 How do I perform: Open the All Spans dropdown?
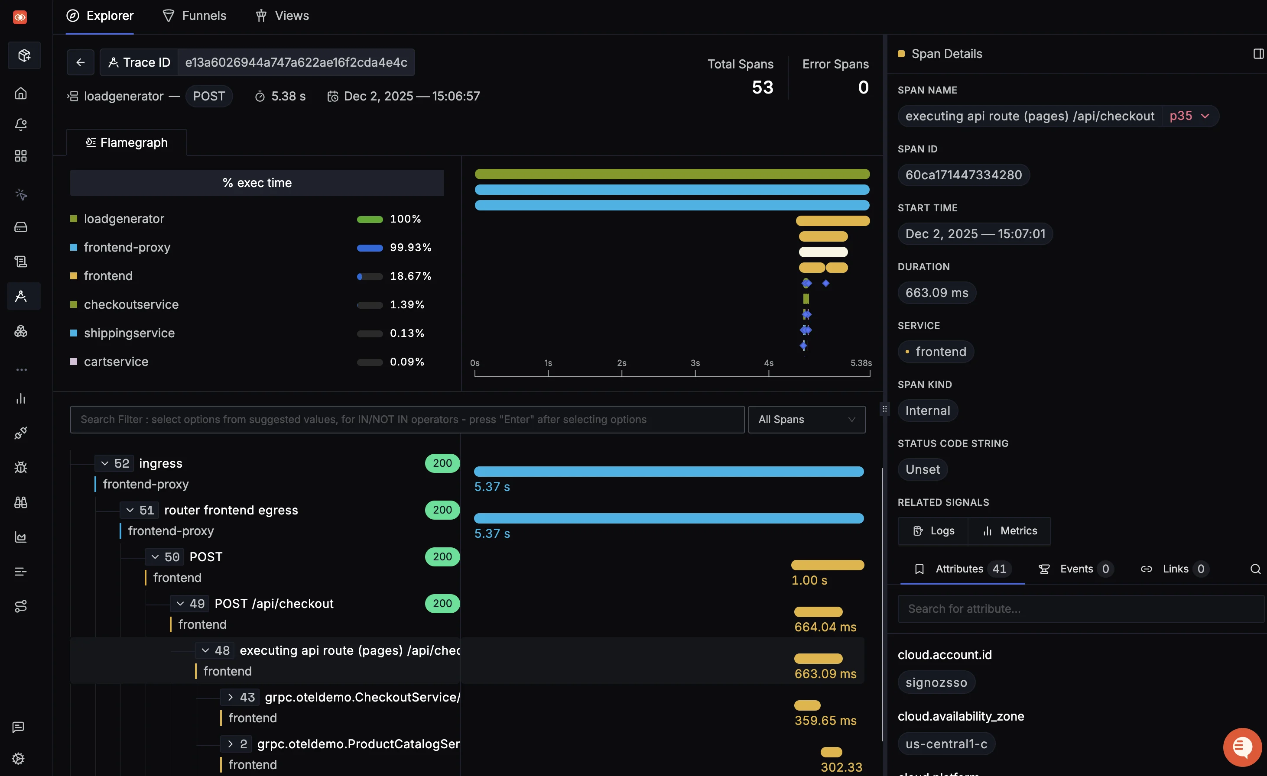pyautogui.click(x=806, y=419)
